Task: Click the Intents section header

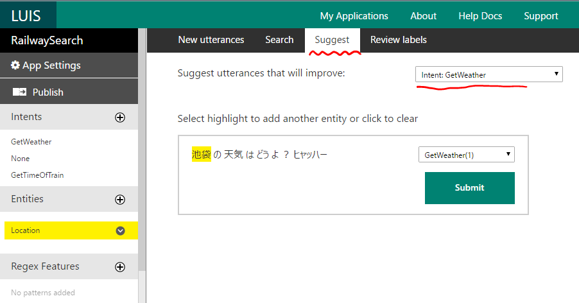Action: (69, 117)
